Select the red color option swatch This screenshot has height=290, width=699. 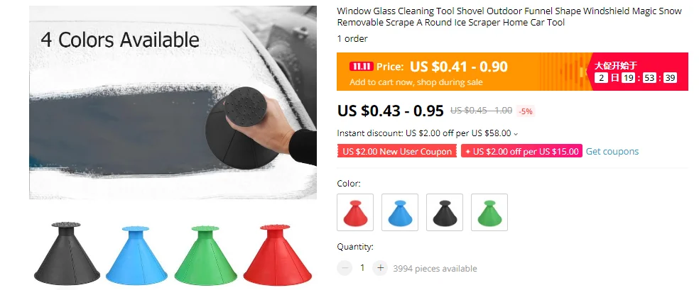click(355, 212)
